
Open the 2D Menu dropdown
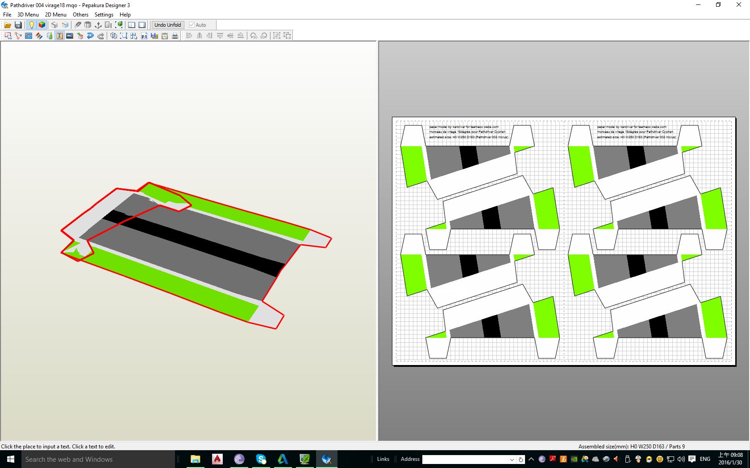(x=55, y=14)
